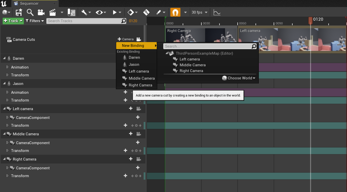Toggle camera lock on Left camera track
Screen dimensions: 347x192
(139, 109)
